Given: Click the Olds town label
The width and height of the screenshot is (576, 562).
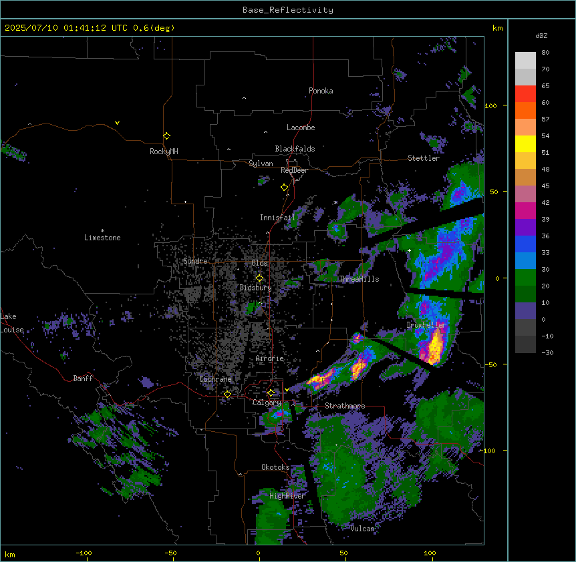Looking at the screenshot, I should tap(259, 263).
